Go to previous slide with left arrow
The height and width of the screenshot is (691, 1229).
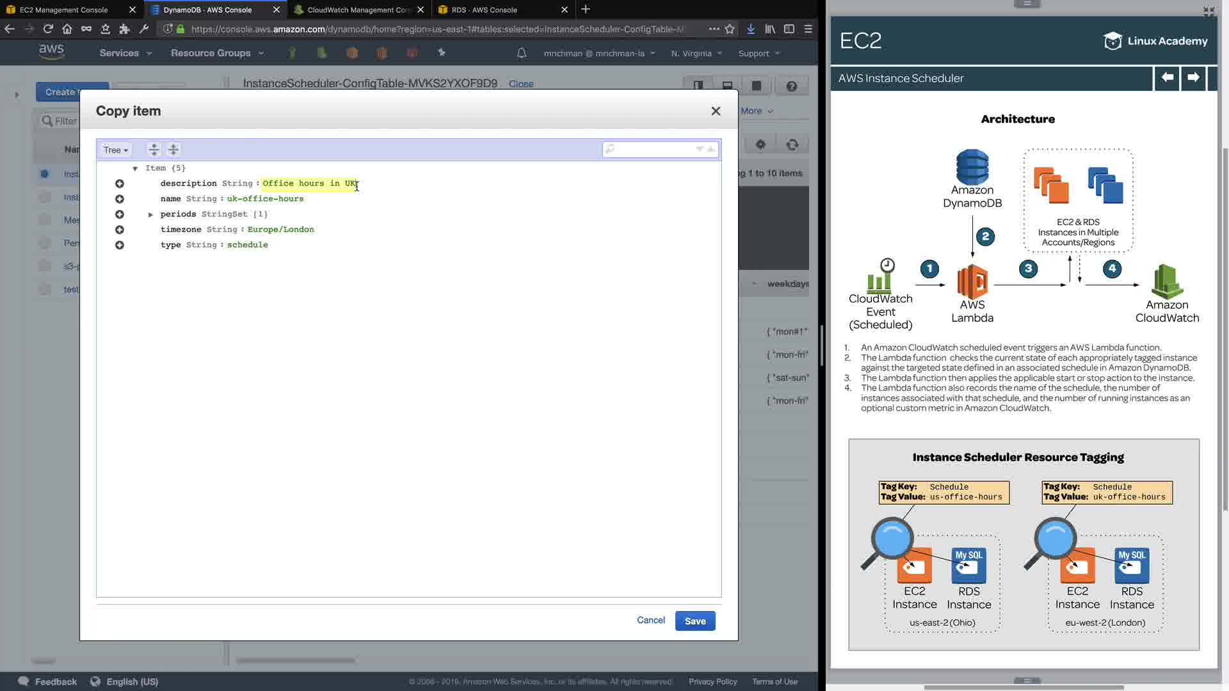(1167, 77)
